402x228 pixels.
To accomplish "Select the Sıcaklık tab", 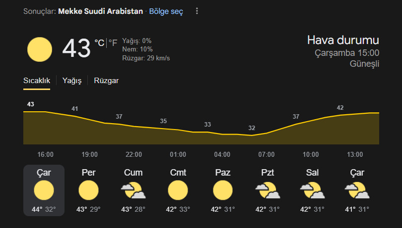I will tap(37, 81).
